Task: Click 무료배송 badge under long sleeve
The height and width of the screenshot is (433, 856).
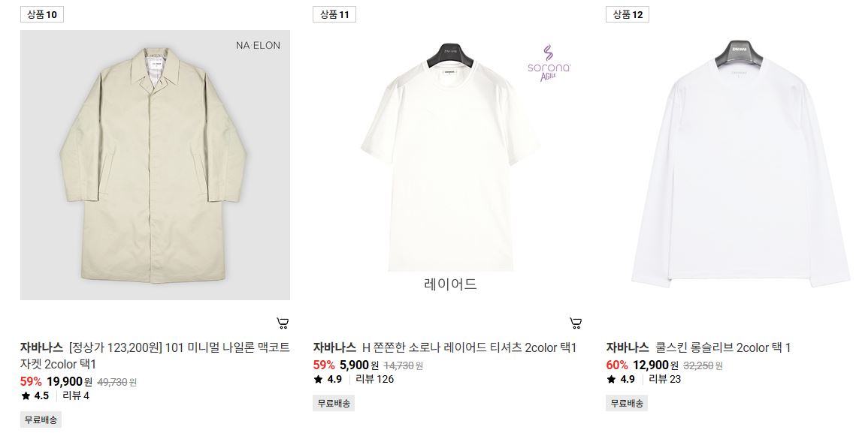Action: pyautogui.click(x=627, y=404)
